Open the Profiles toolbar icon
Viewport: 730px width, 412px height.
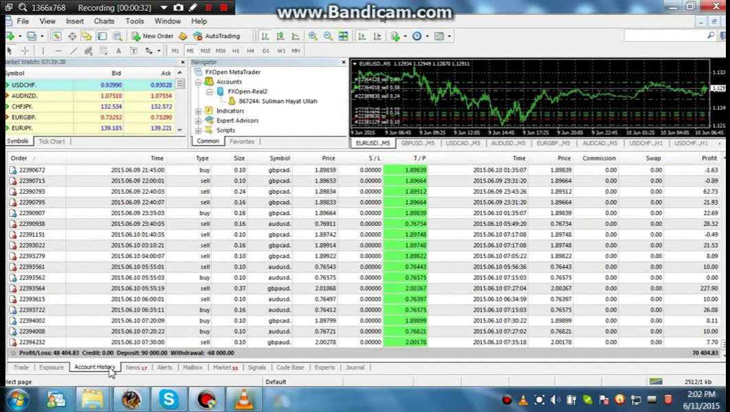pyautogui.click(x=31, y=36)
